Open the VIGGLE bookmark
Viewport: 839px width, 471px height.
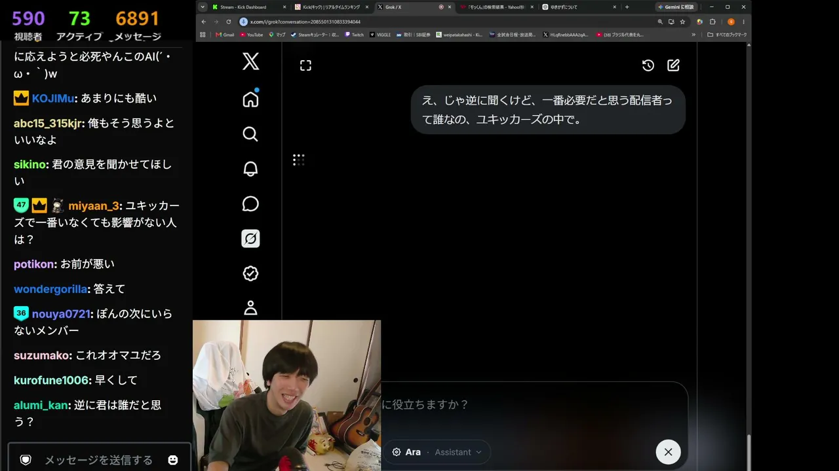point(381,35)
